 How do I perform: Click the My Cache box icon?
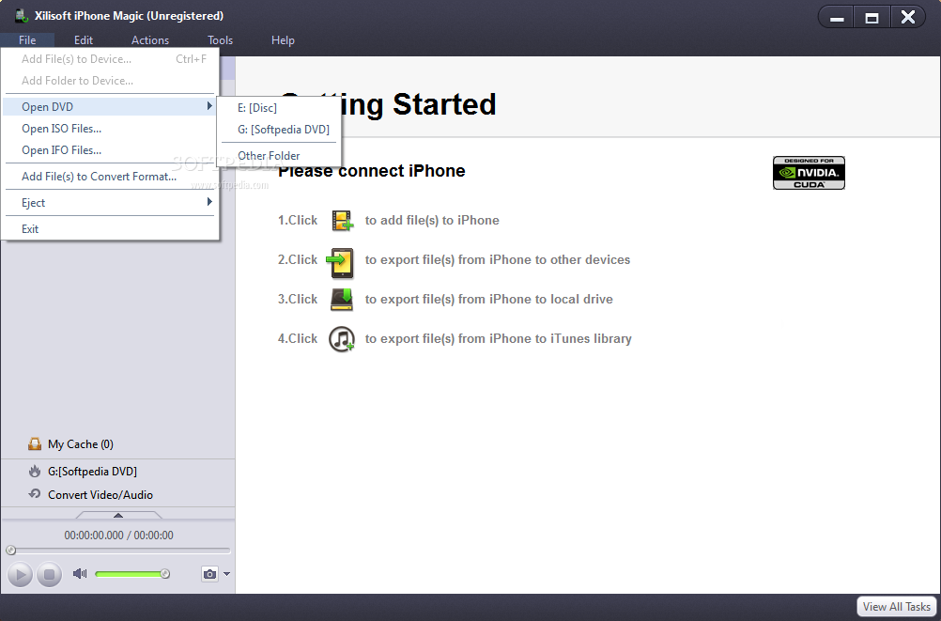[x=35, y=443]
